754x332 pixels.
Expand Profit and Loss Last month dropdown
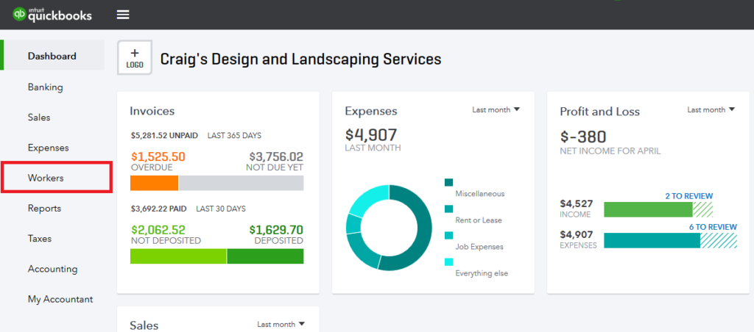711,110
